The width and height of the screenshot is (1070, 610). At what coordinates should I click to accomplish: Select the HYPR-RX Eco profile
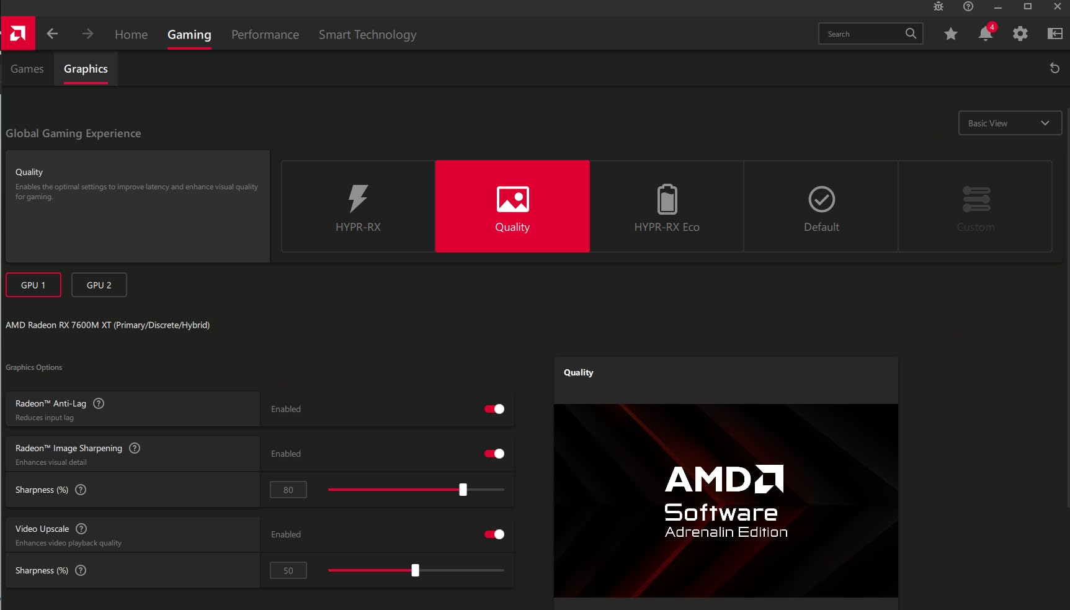point(667,207)
